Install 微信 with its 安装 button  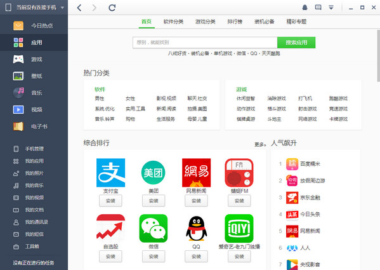tap(154, 257)
